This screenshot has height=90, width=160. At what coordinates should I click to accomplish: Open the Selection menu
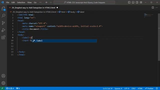point(21,2)
